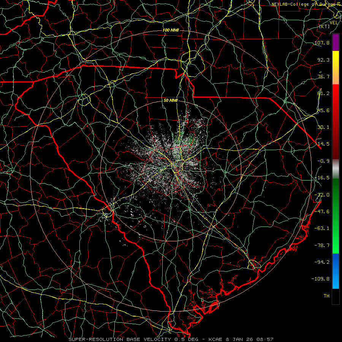Click the -63.1 value on the velocity scale
Screen dimensions: 342x342
click(322, 228)
